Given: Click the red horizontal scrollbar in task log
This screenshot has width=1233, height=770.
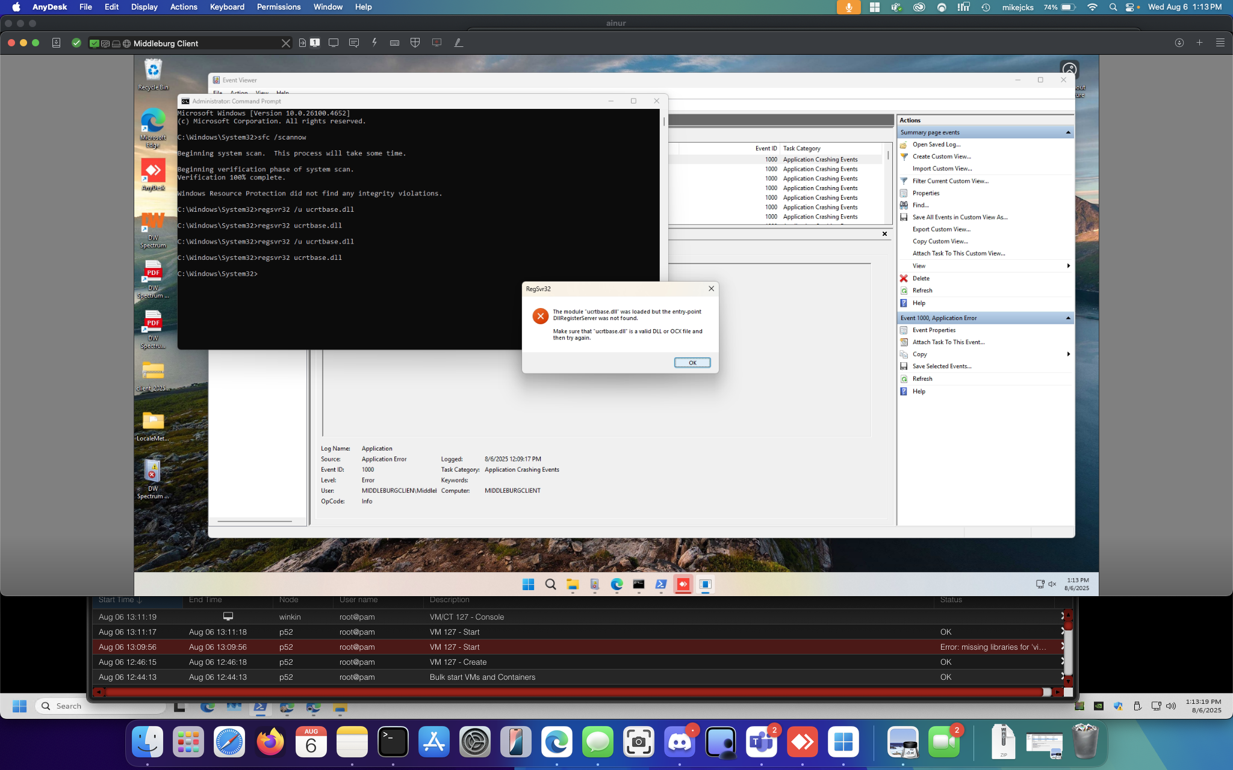Looking at the screenshot, I should (x=572, y=692).
